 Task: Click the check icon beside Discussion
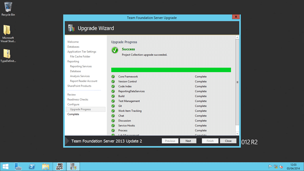click(x=113, y=120)
